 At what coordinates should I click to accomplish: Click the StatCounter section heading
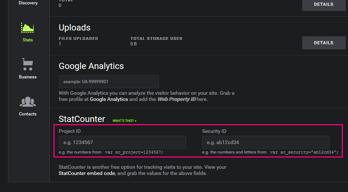point(82,119)
